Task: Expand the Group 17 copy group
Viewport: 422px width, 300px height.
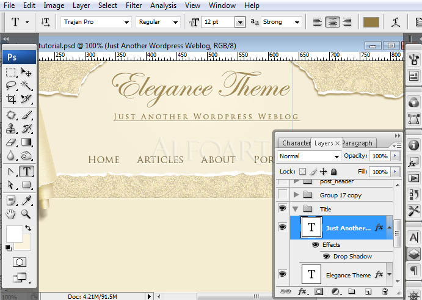Action: pyautogui.click(x=296, y=194)
